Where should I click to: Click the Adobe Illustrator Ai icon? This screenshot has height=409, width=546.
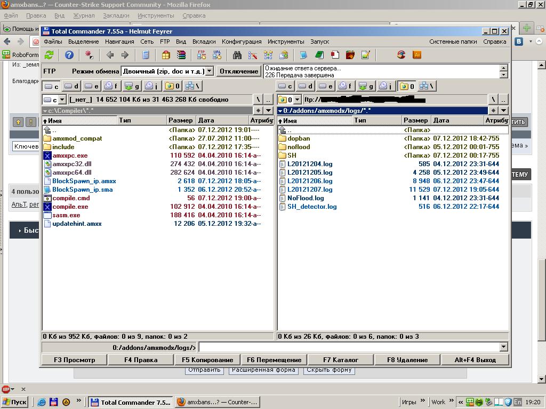coord(417,55)
